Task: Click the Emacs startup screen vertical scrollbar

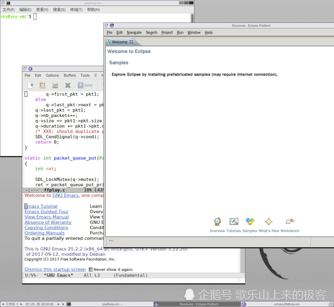Action: 243,260
